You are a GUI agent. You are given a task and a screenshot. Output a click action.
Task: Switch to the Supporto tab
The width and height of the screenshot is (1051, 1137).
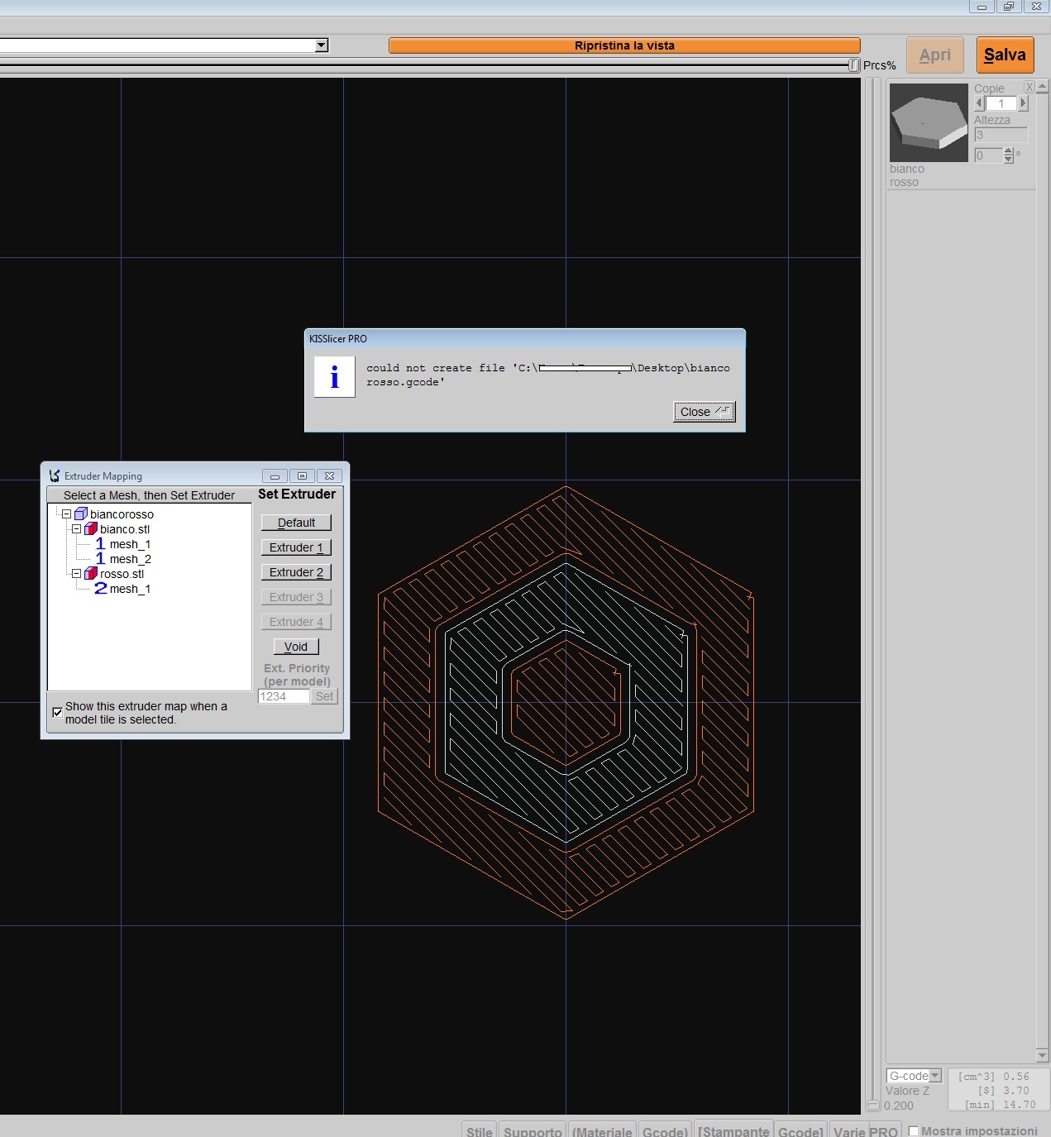click(x=533, y=1130)
